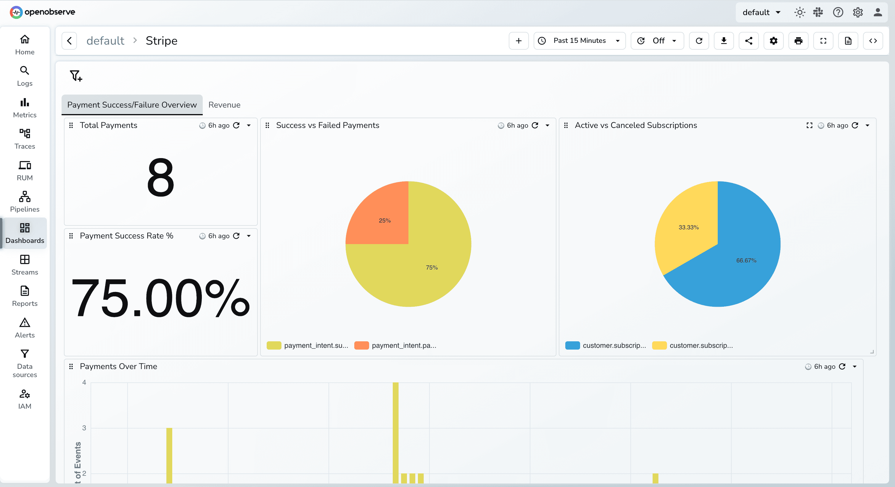This screenshot has width=895, height=487.
Task: Open the Past 15 Minutes time range selector
Action: [579, 40]
